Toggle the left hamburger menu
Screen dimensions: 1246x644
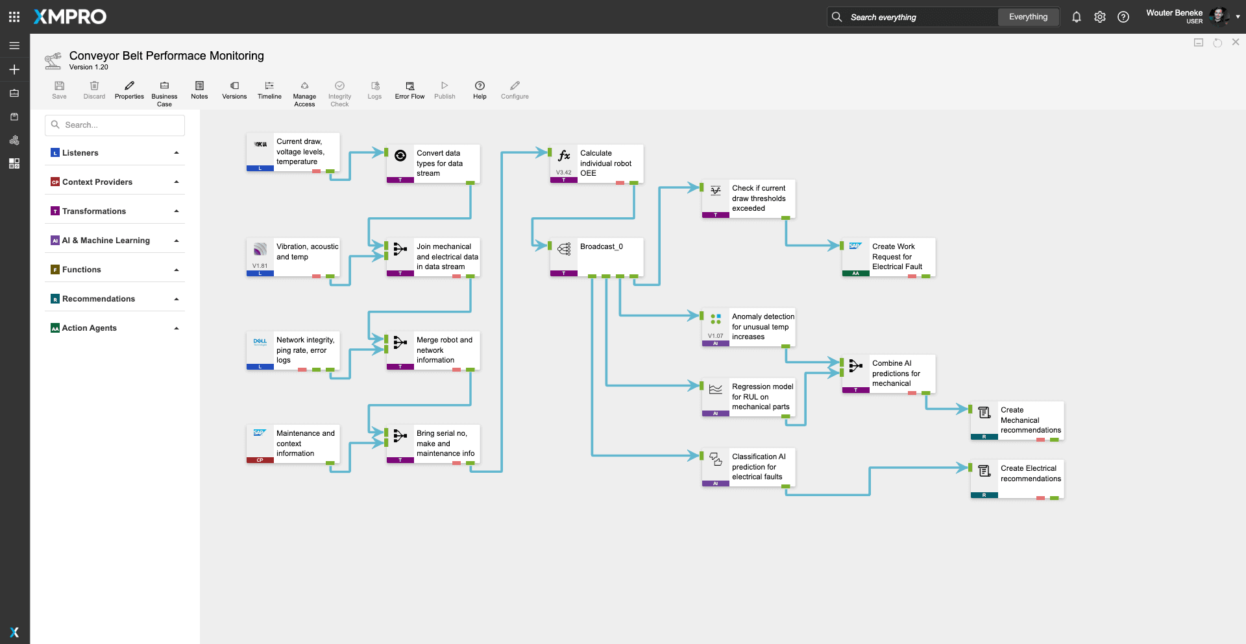[x=14, y=45]
